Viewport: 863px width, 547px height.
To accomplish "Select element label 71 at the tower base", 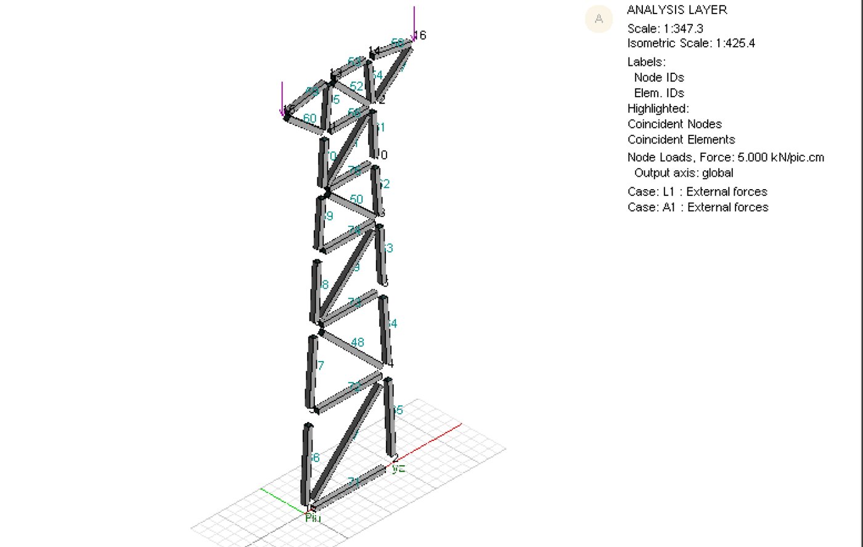I will tap(354, 482).
